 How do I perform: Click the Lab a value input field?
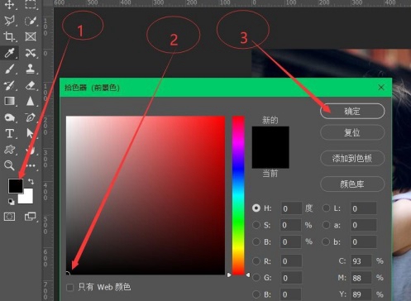(363, 225)
